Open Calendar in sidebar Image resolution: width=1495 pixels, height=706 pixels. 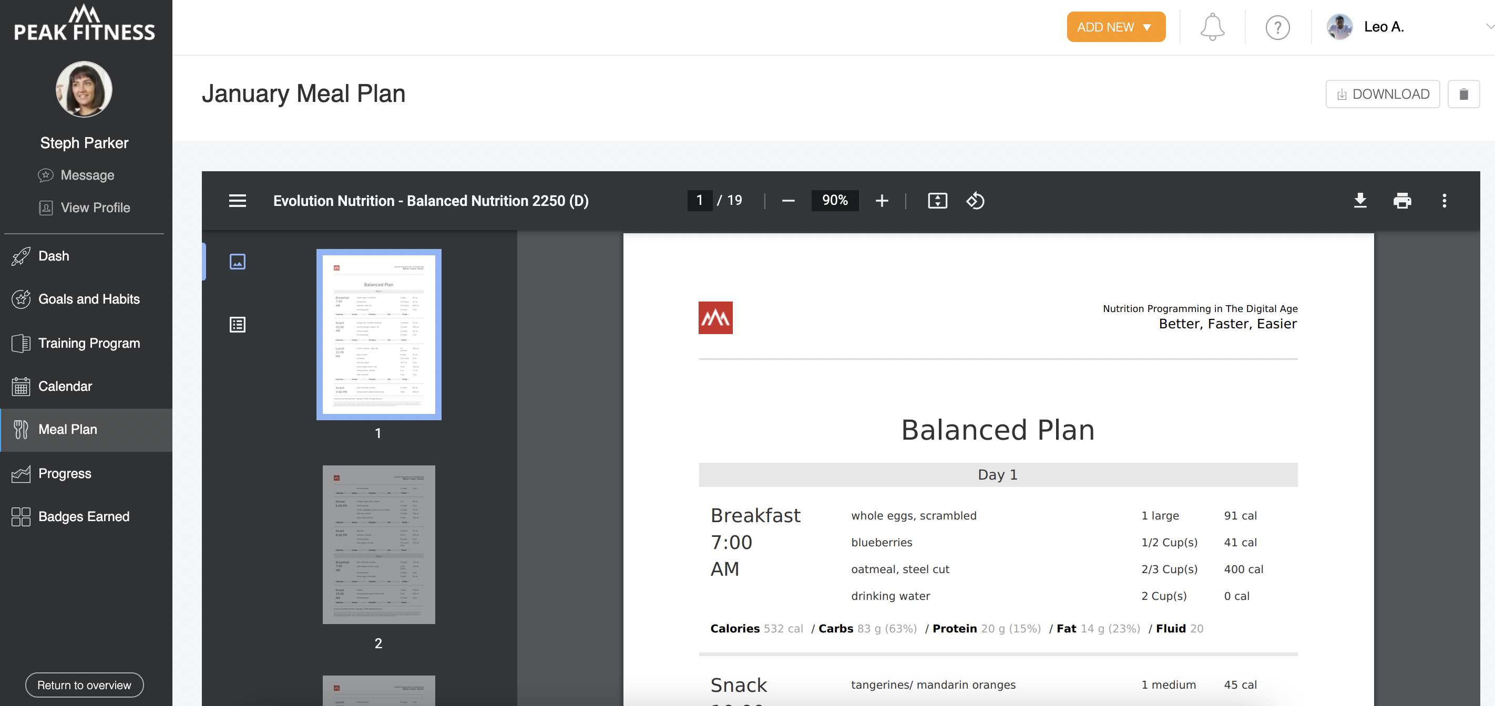[x=86, y=387]
